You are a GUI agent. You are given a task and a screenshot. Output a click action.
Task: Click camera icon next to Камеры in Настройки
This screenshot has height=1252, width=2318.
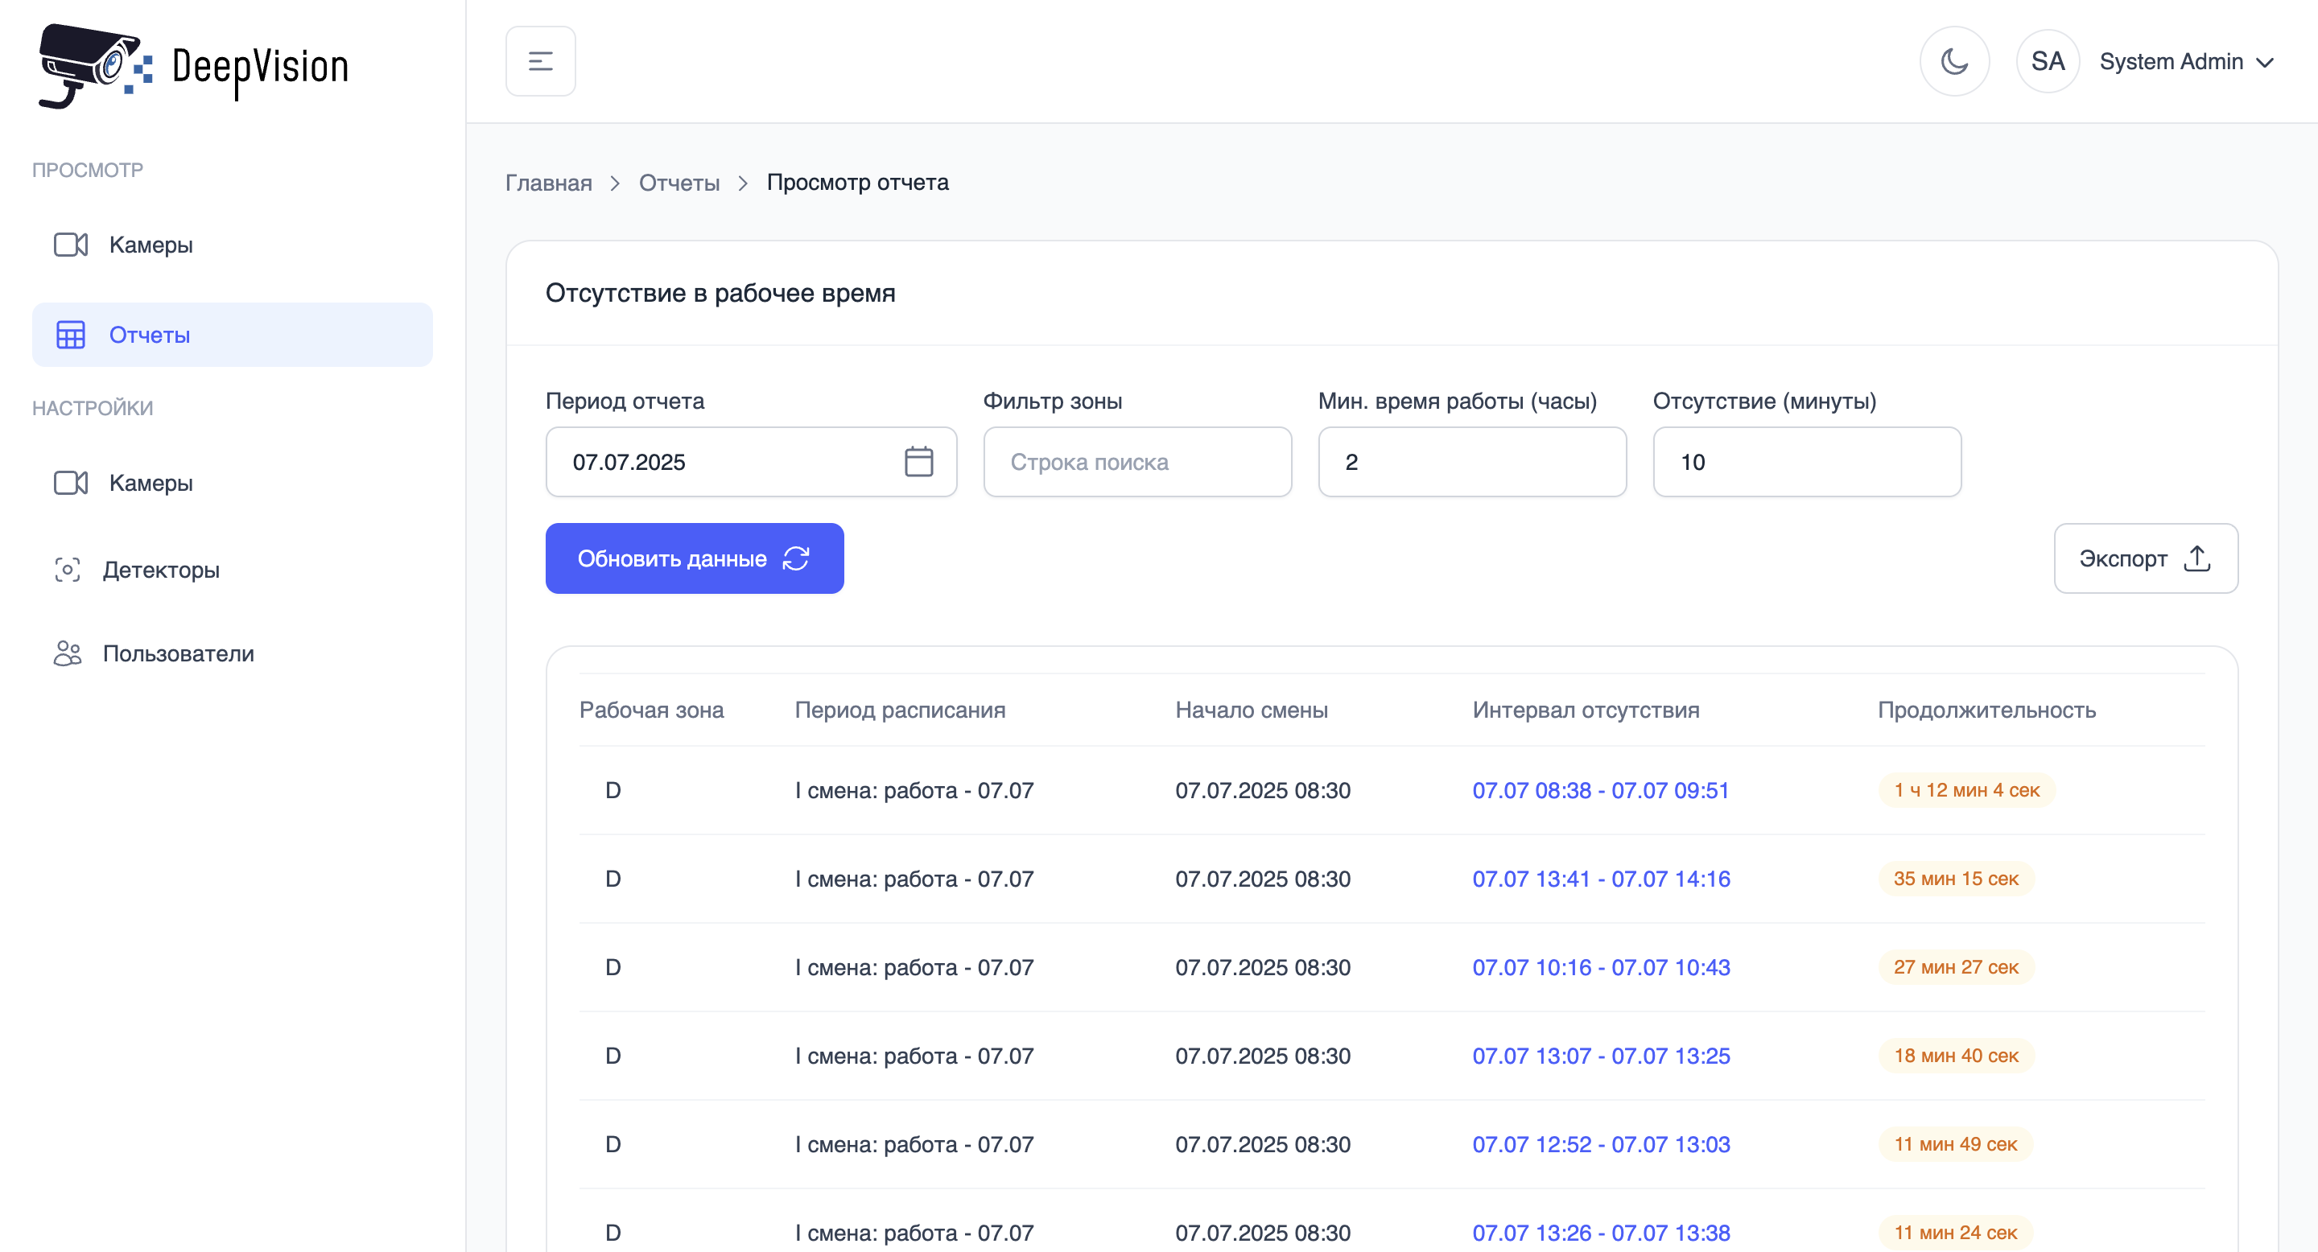[x=70, y=483]
